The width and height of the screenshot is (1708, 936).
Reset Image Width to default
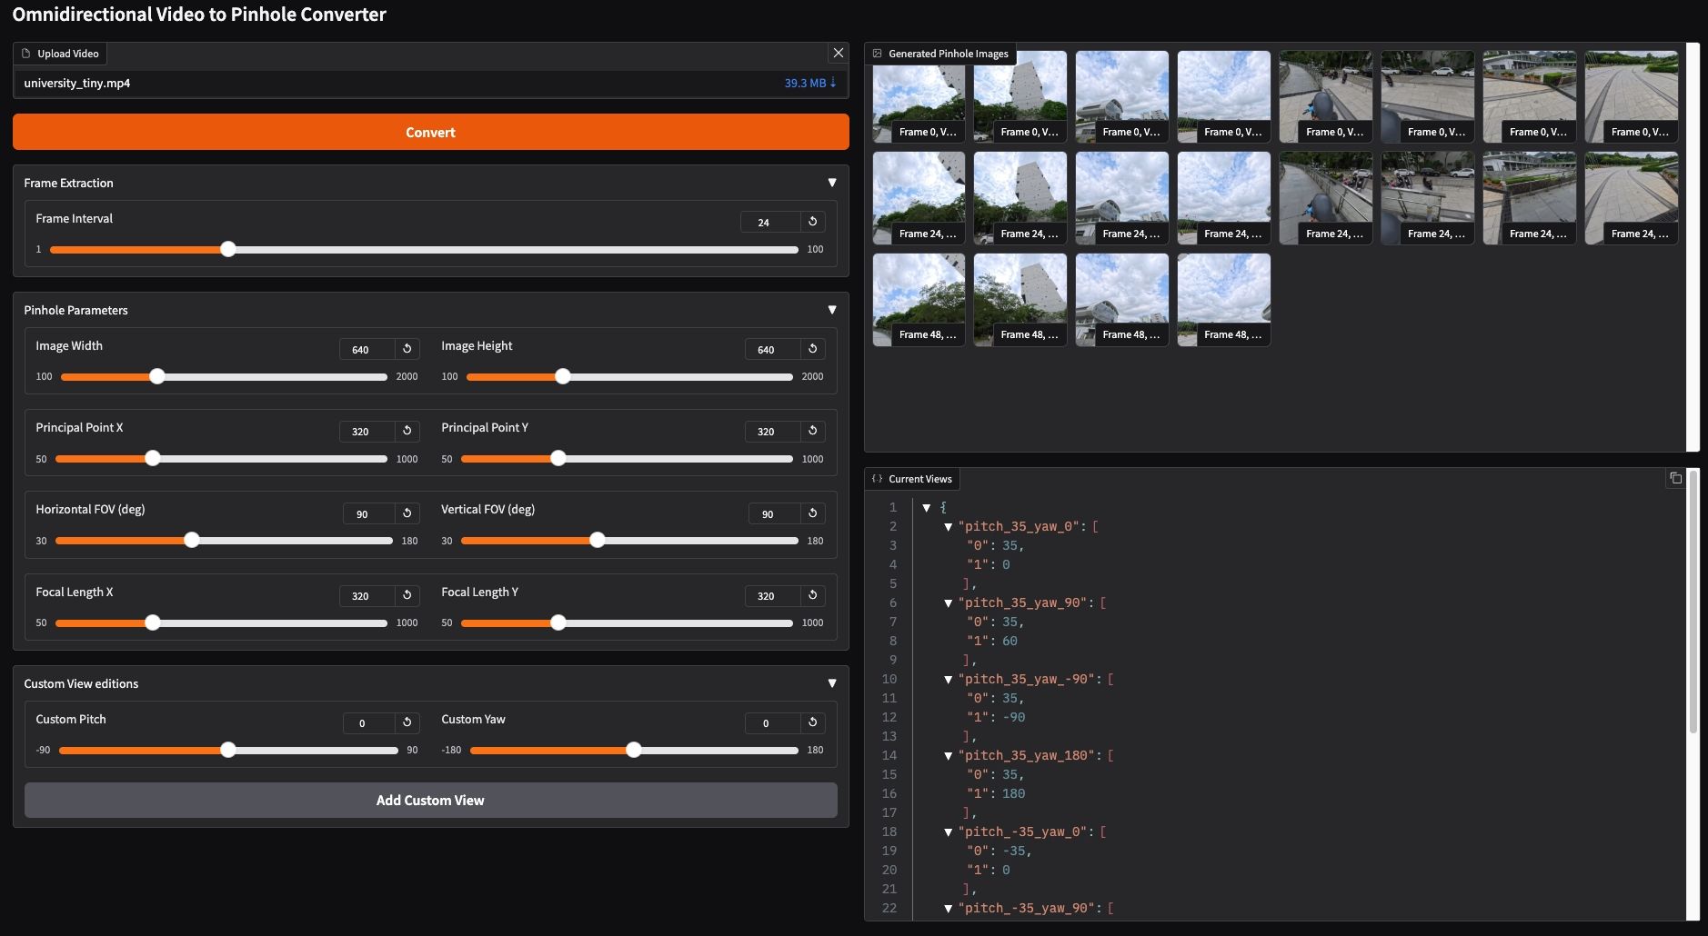tap(407, 349)
